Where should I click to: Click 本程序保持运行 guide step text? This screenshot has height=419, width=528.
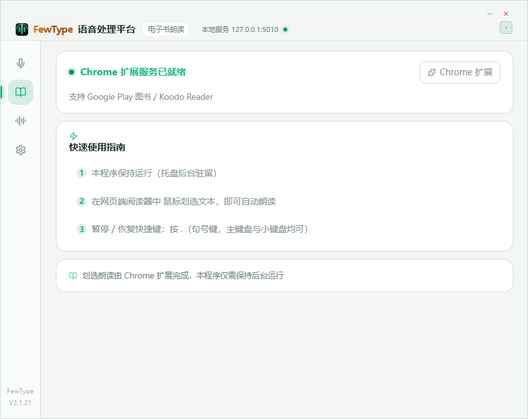click(x=154, y=173)
